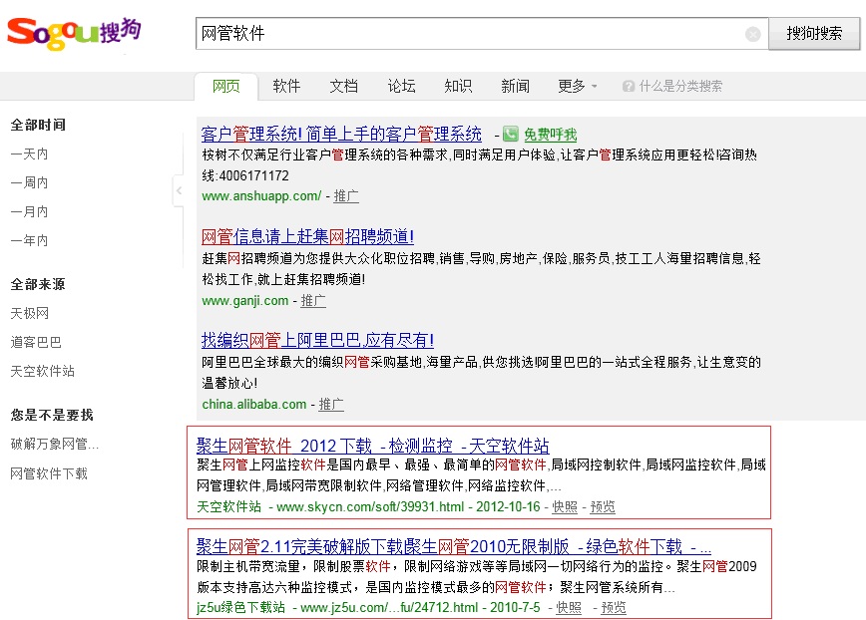Image resolution: width=866 pixels, height=620 pixels.
Task: Switch to the 文档 tab
Action: (x=343, y=86)
